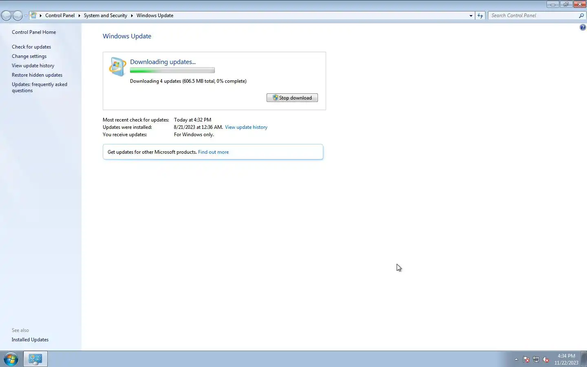Expand the System and Security breadcrumb arrow
587x367 pixels.
click(x=132, y=15)
